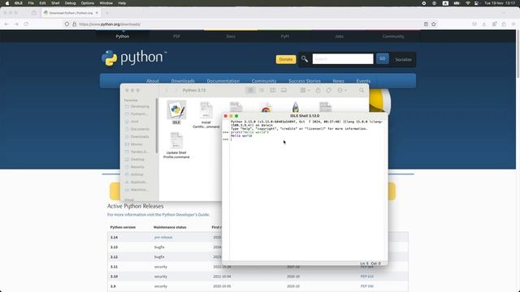Open the File menu in menu bar
Image resolution: width=520 pixels, height=292 pixels.
[31, 3]
